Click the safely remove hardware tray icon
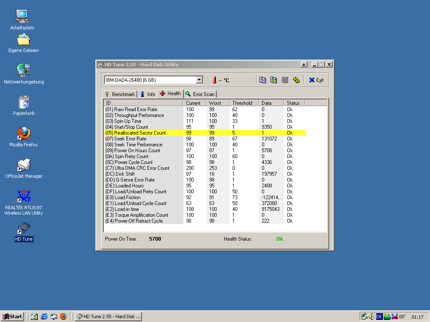Image resolution: width=430 pixels, height=322 pixels. tap(364, 317)
